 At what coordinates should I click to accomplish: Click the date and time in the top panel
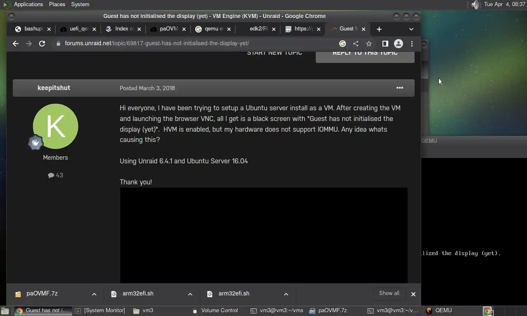pos(505,5)
